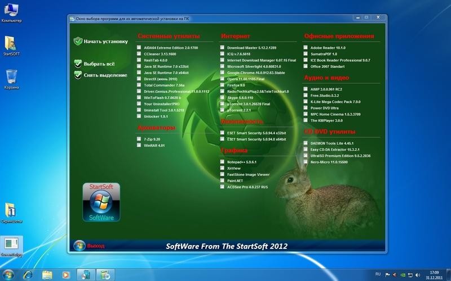Check the Unlocker 1.9.1 box
Image resolution: width=451 pixels, height=281 pixels.
pos(139,116)
